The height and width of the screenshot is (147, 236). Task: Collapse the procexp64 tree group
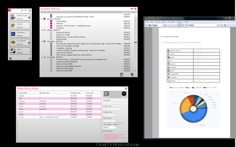(42, 57)
